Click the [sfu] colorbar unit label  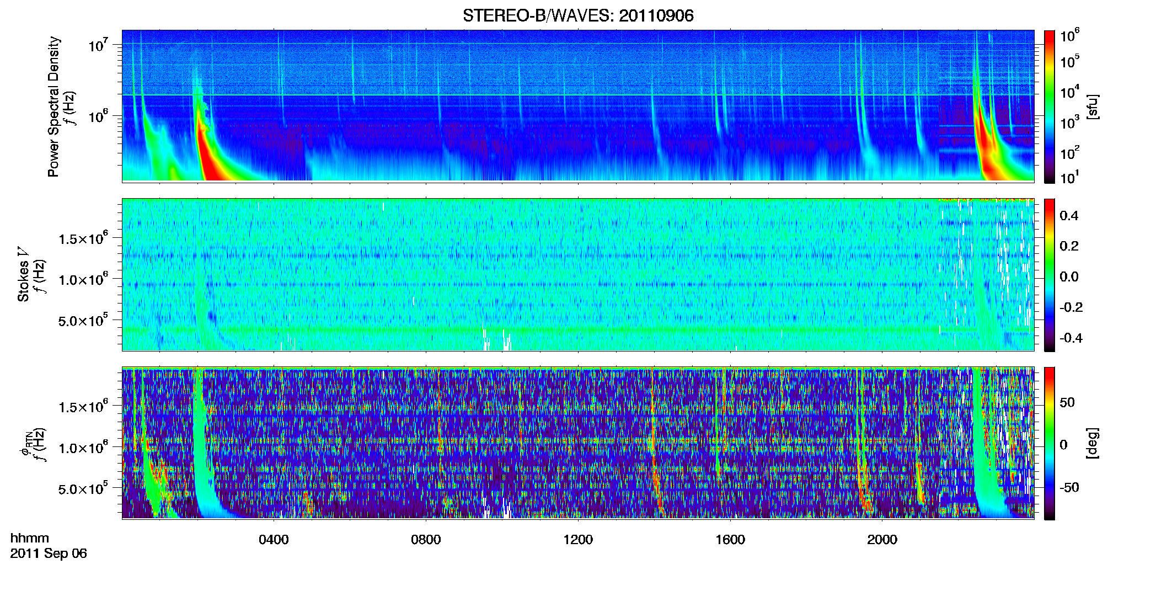pyautogui.click(x=1092, y=107)
